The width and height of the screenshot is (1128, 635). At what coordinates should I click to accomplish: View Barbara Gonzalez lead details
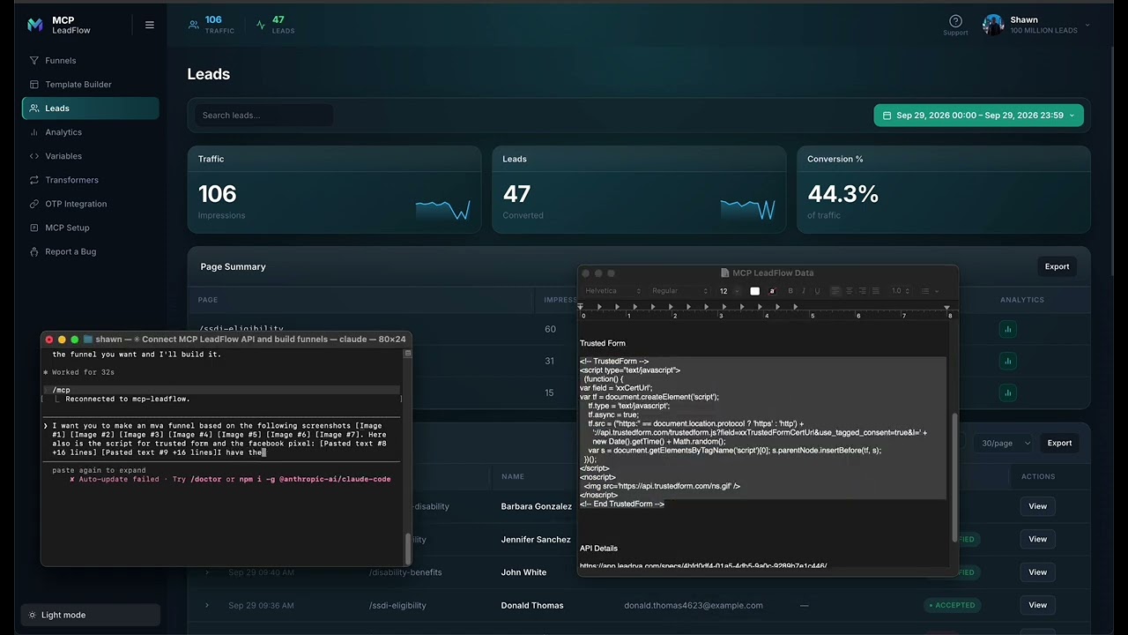[x=1038, y=506]
